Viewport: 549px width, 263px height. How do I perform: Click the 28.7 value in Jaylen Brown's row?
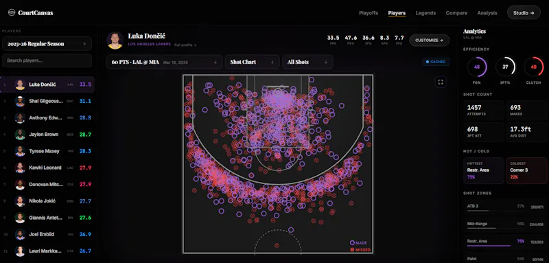pos(85,135)
